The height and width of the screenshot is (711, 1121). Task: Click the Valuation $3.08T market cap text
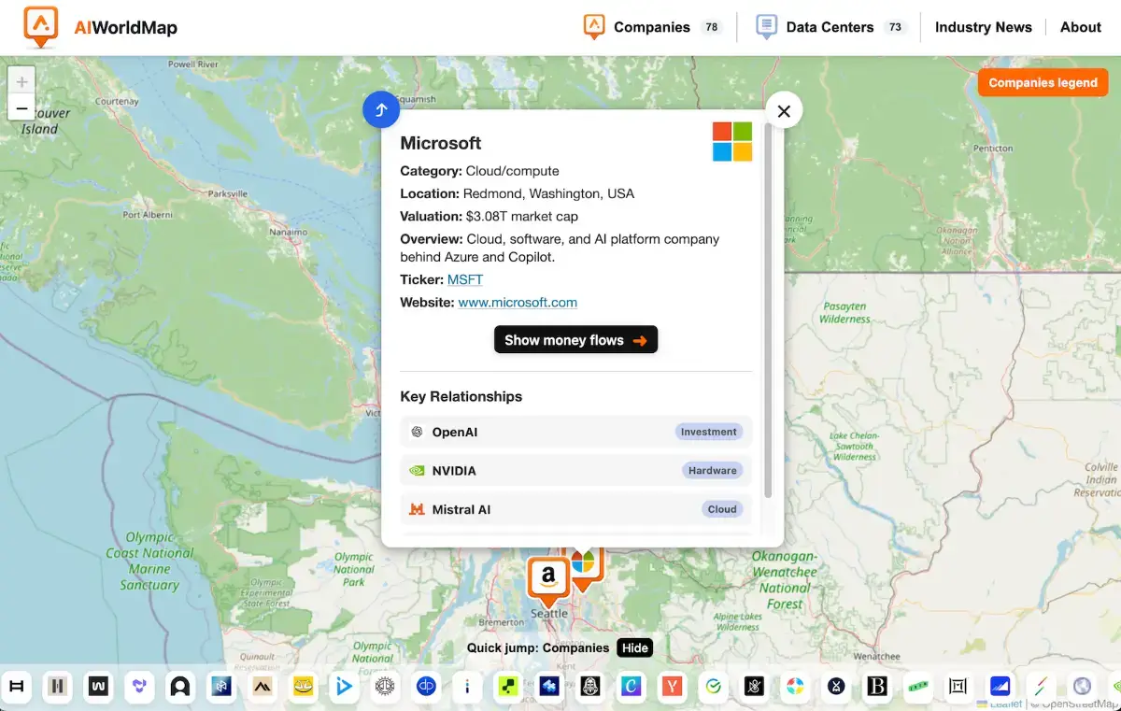coord(489,216)
